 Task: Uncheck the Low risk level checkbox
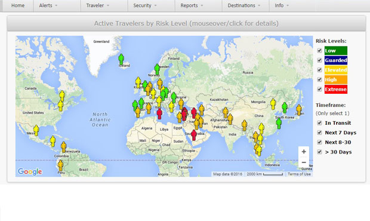tap(319, 51)
